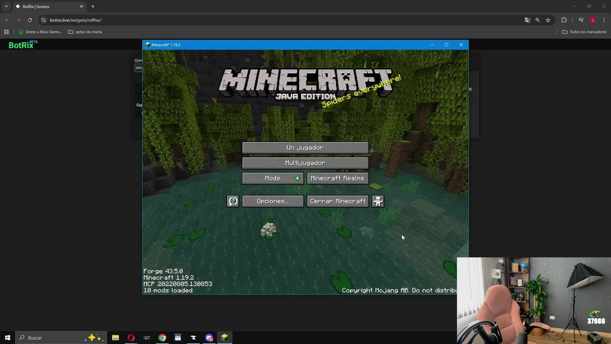Click Cerrar Minecraft to quit the game
This screenshot has height=344, width=611.
coord(337,201)
